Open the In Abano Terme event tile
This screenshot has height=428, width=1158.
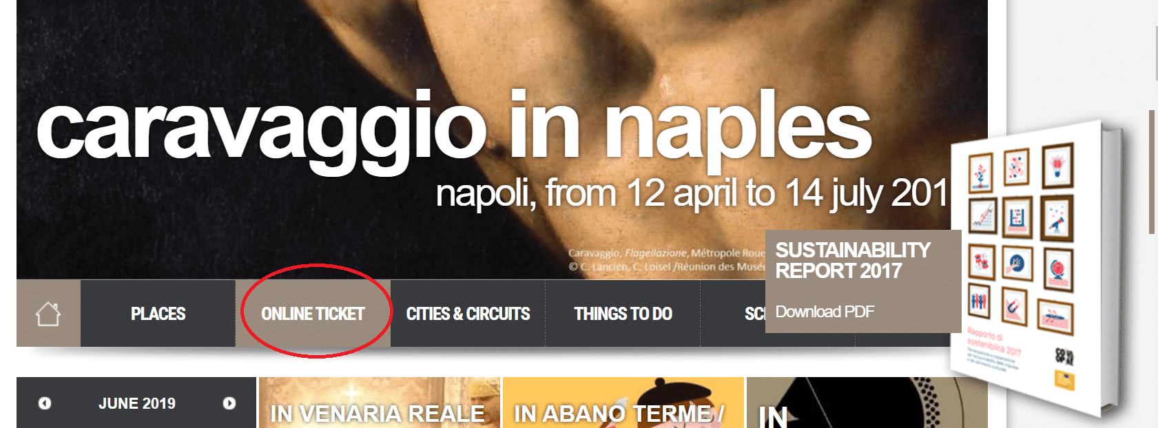[x=623, y=403]
